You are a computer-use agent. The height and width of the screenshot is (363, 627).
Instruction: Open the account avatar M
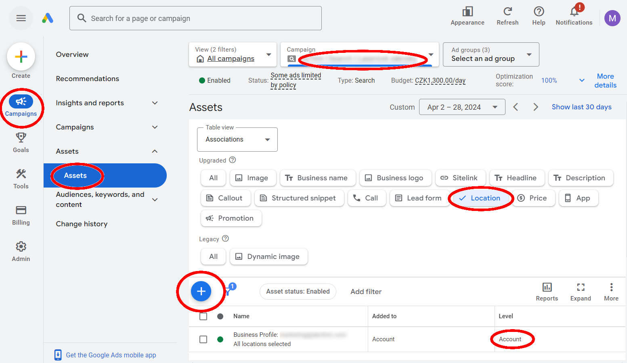tap(612, 18)
